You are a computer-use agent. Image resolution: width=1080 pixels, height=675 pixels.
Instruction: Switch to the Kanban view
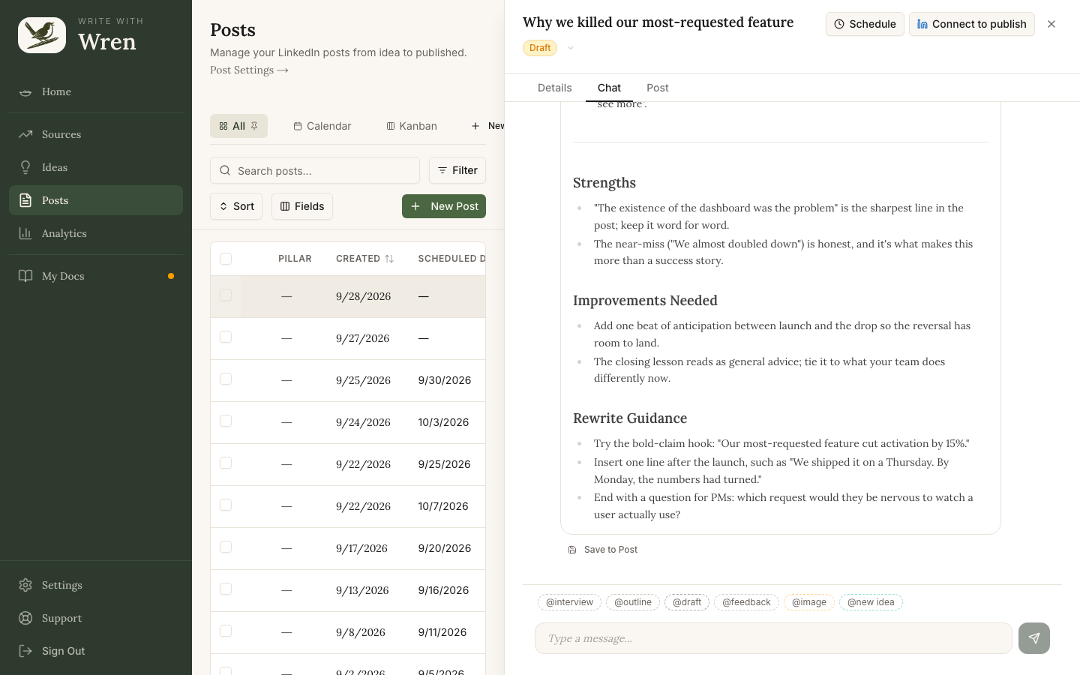[x=411, y=126]
